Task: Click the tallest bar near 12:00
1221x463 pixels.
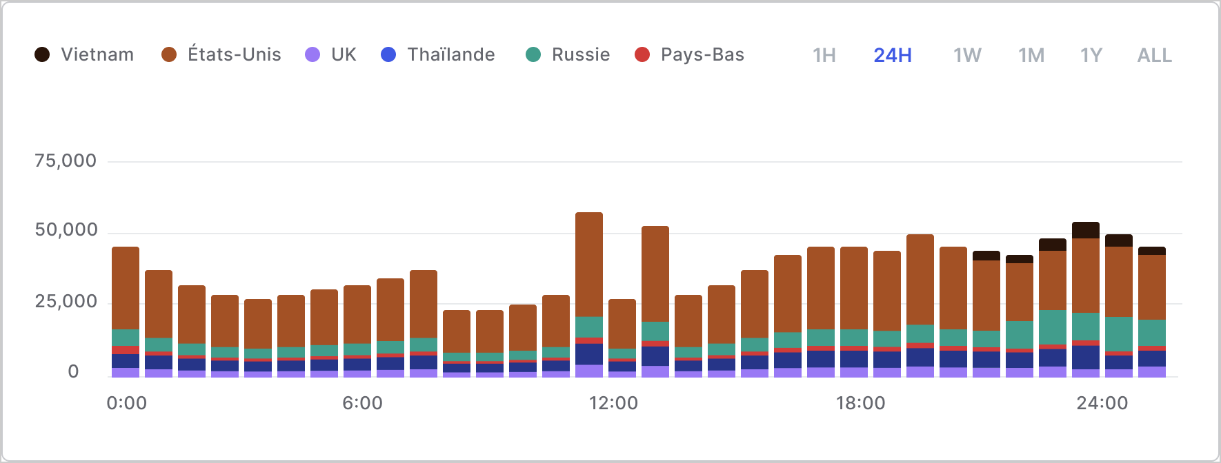Action: pos(589,295)
